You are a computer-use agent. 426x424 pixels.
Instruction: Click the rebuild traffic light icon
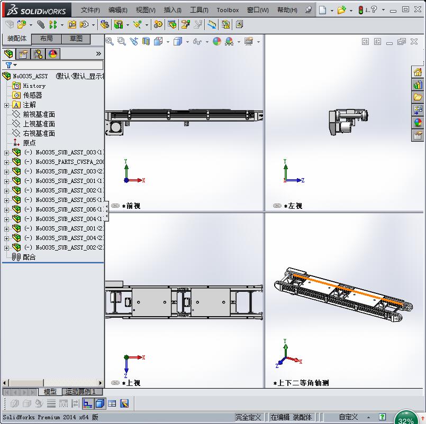point(360,10)
